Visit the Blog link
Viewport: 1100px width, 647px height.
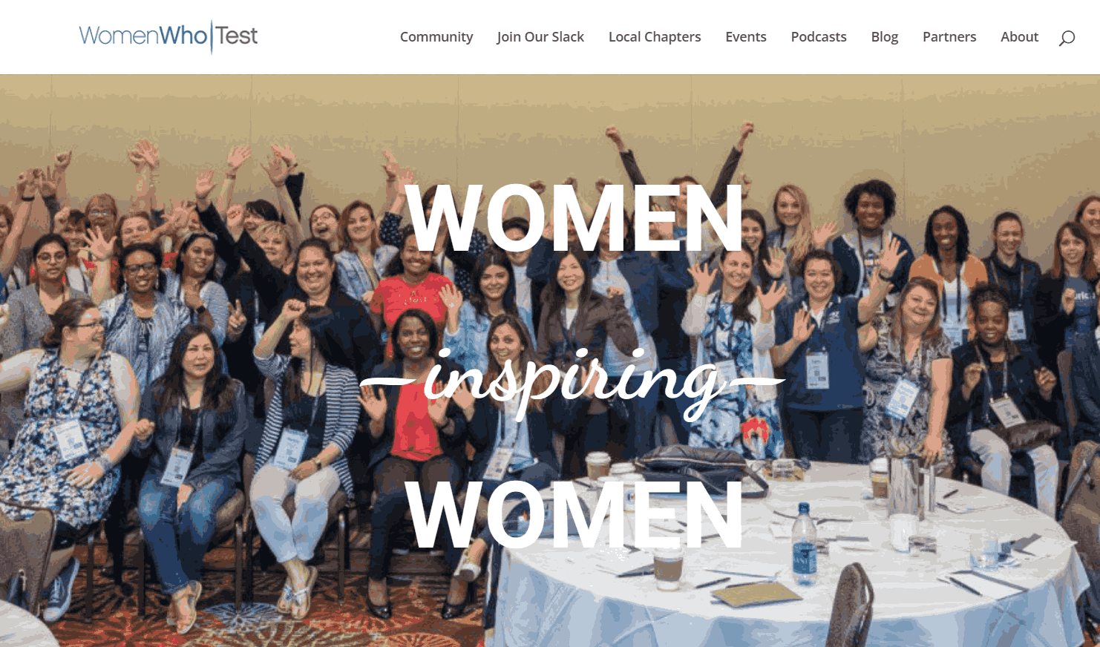click(885, 37)
